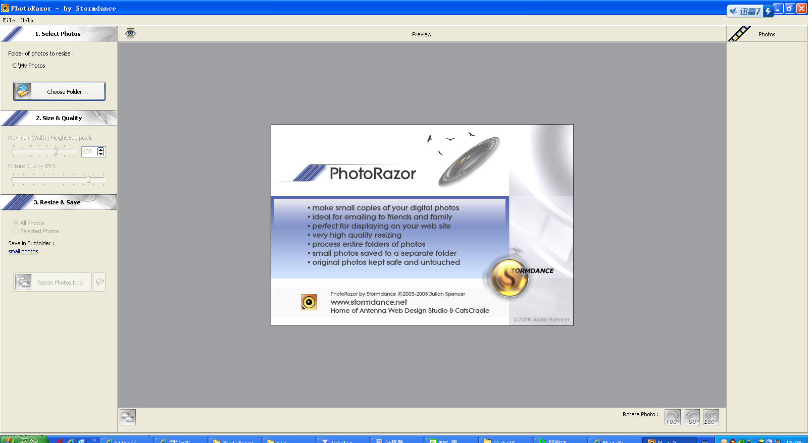Image resolution: width=812 pixels, height=443 pixels.
Task: Click the Preview eye icon
Action: pos(131,33)
